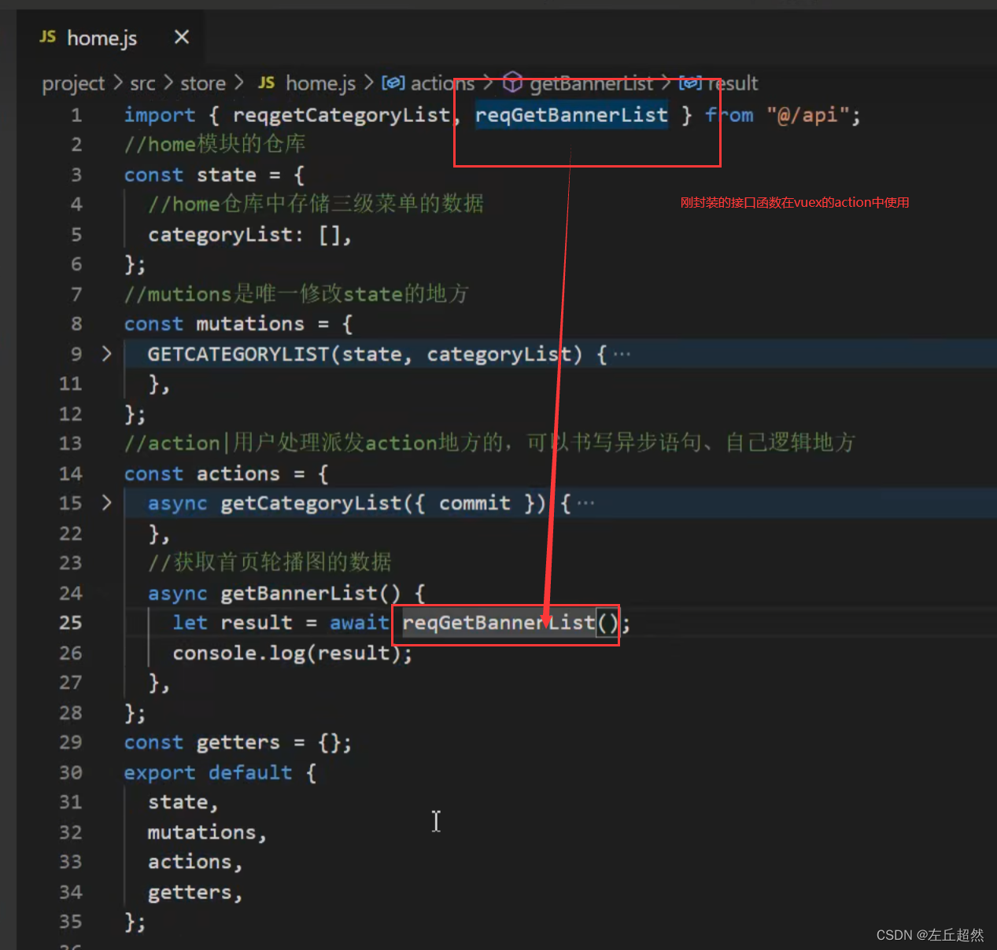Open 'src' breadcrumb segment

click(x=142, y=83)
